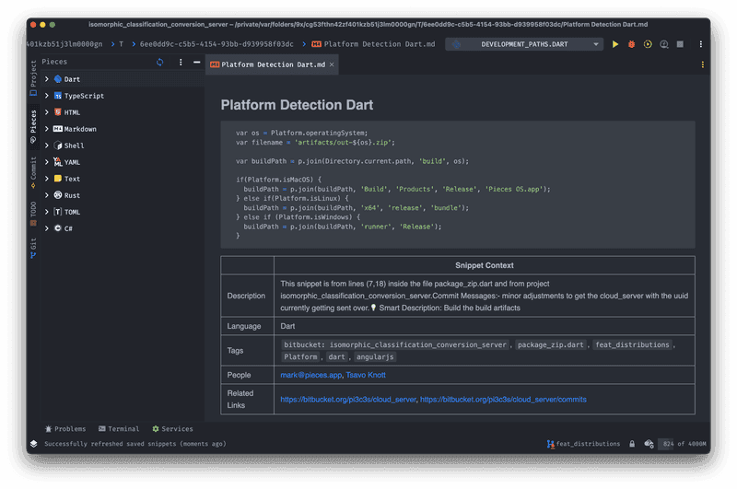Expand the C# snippets group
This screenshot has height=489, width=737.
(47, 228)
